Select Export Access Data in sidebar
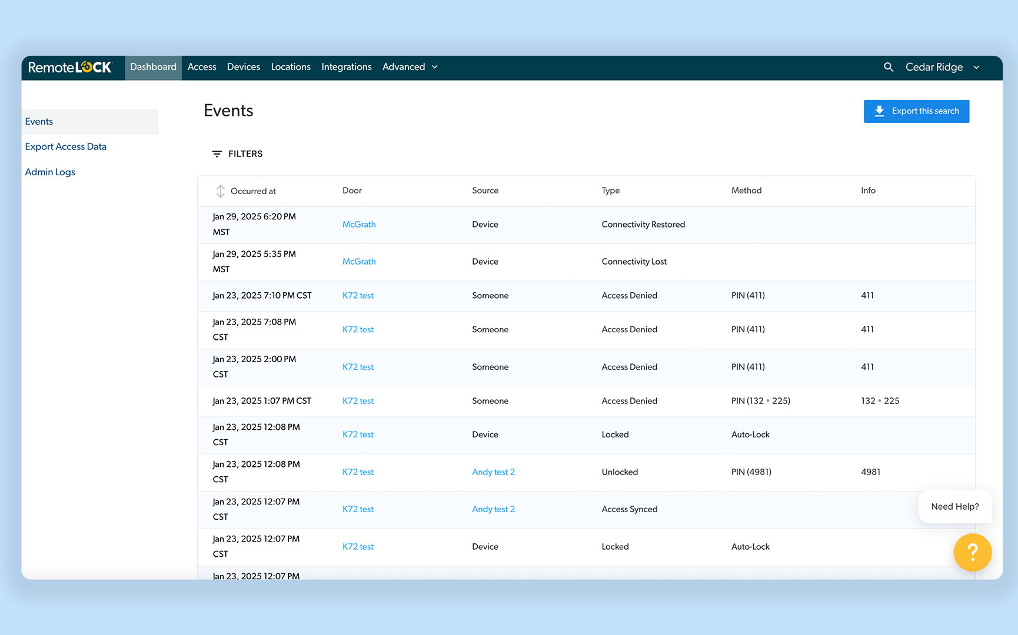Viewport: 1018px width, 635px height. pyautogui.click(x=65, y=147)
